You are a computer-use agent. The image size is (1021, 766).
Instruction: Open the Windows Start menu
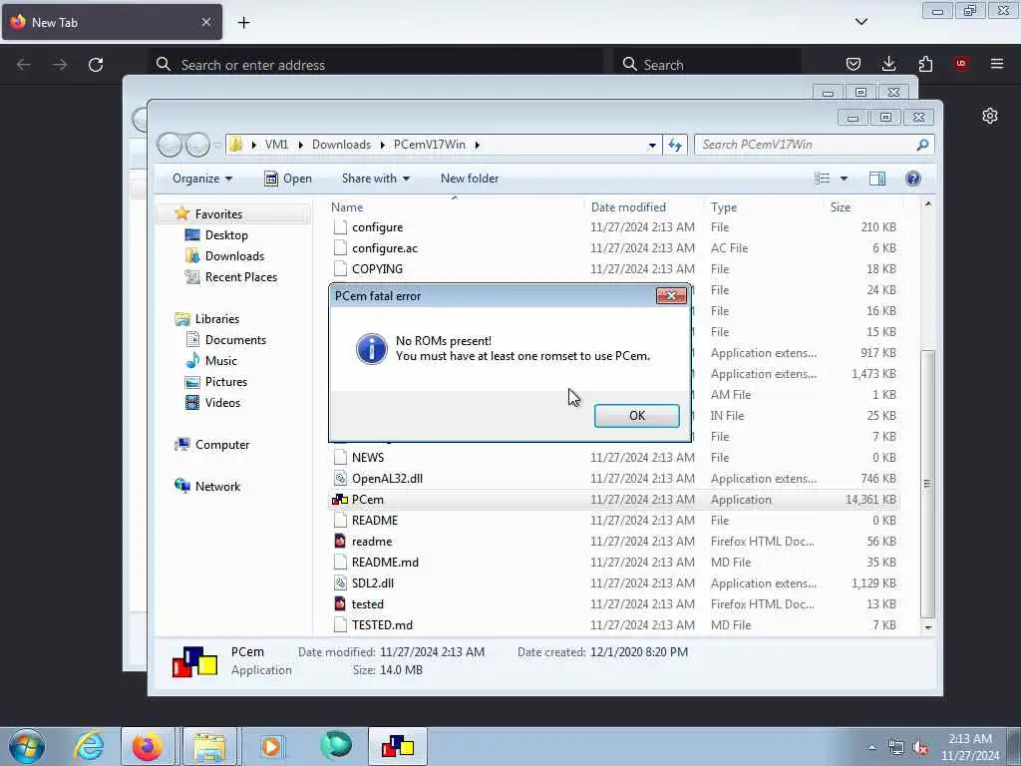pyautogui.click(x=27, y=746)
